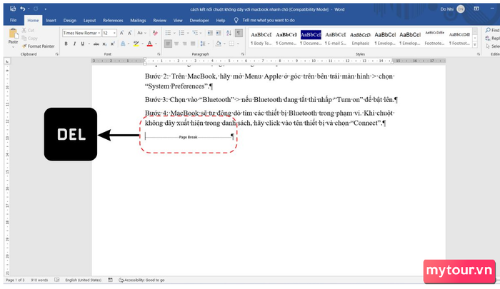
Task: Open the Font dialog launcher
Action: (159, 54)
